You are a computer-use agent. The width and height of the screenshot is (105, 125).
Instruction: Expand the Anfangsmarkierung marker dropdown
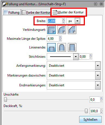(98, 66)
